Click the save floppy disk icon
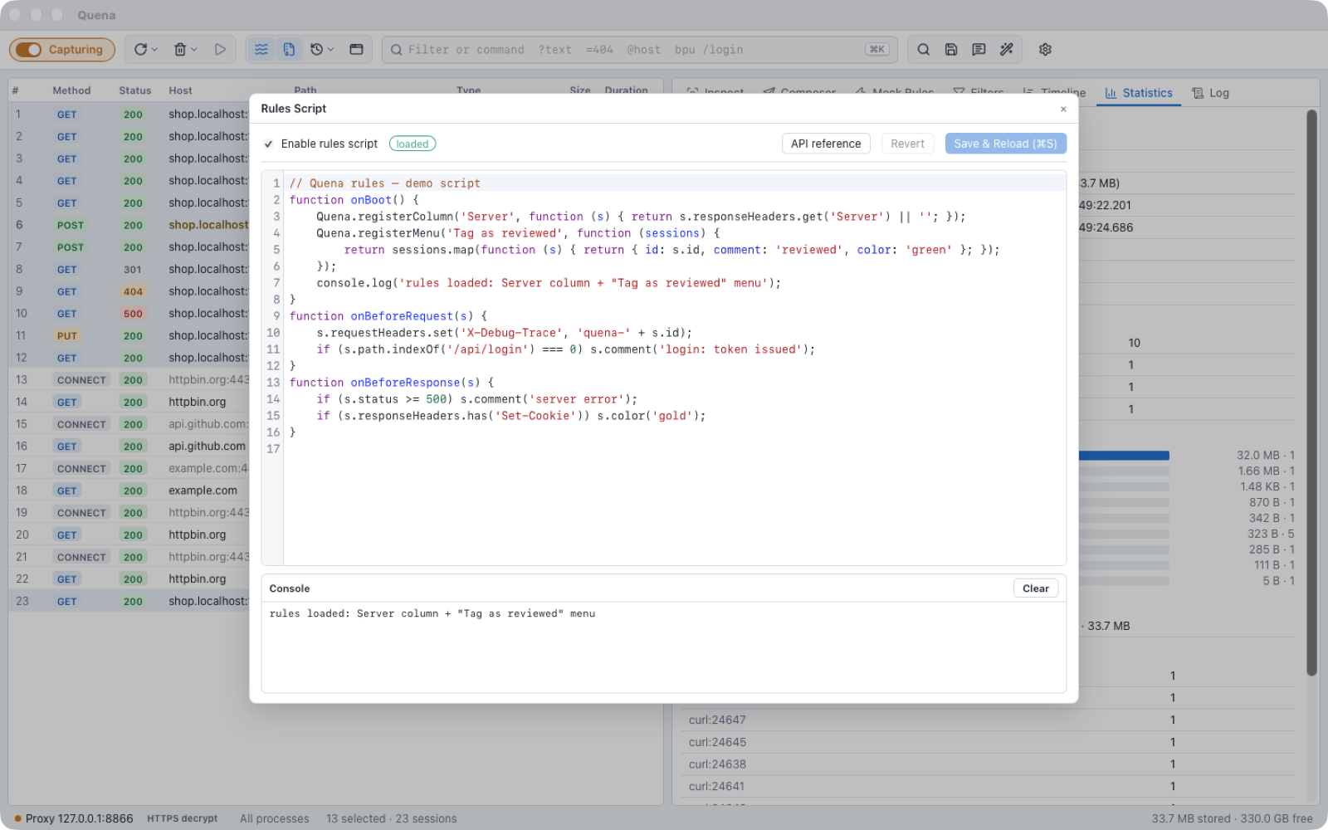The image size is (1328, 830). [x=951, y=50]
